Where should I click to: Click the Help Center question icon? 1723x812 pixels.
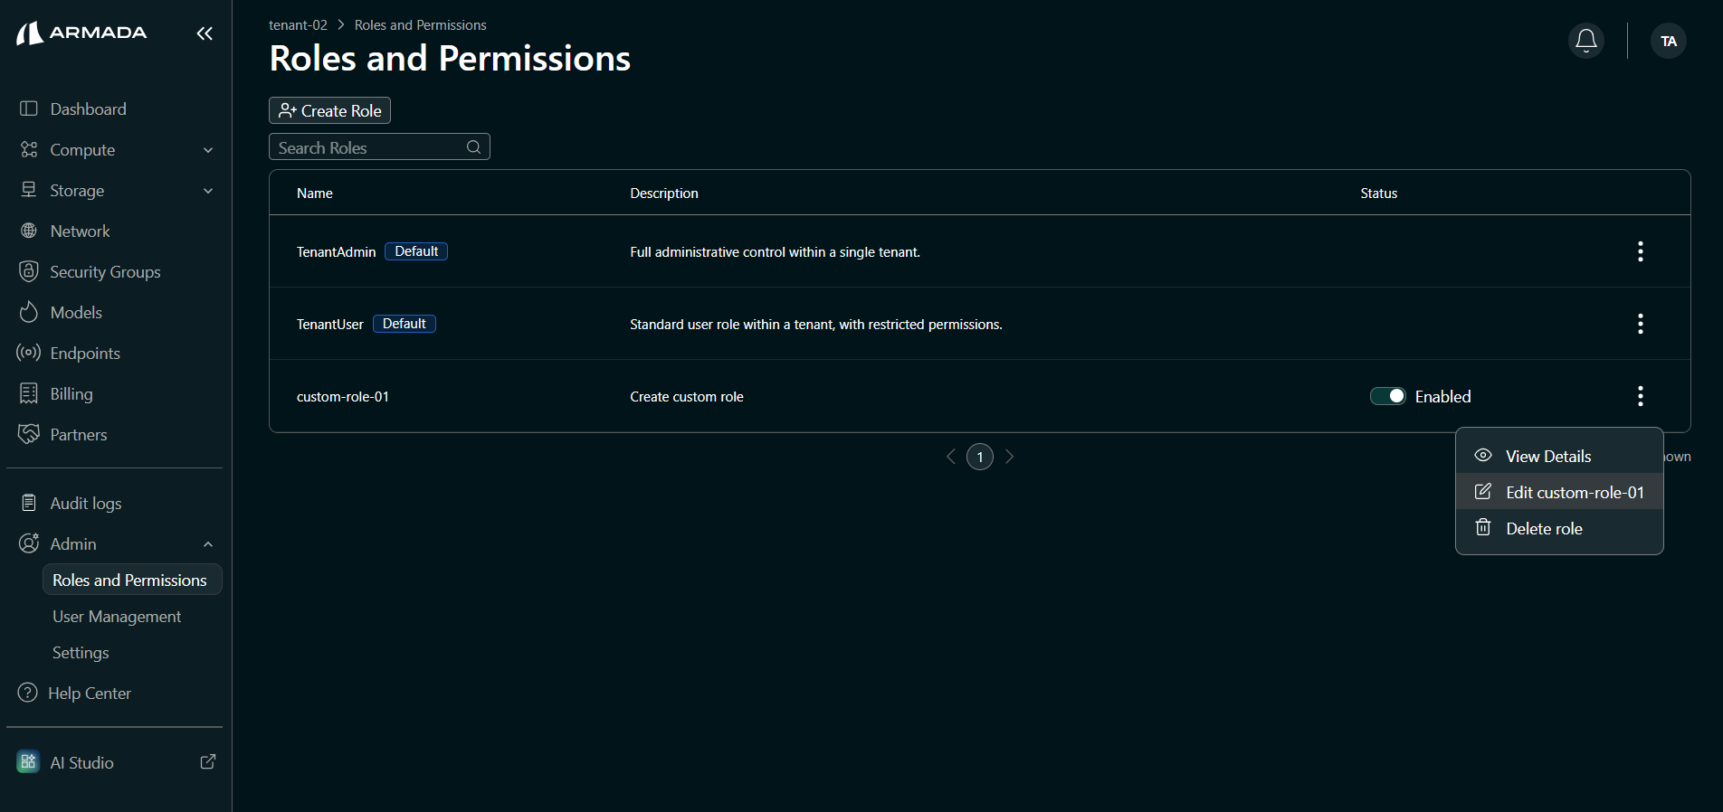pyautogui.click(x=28, y=693)
